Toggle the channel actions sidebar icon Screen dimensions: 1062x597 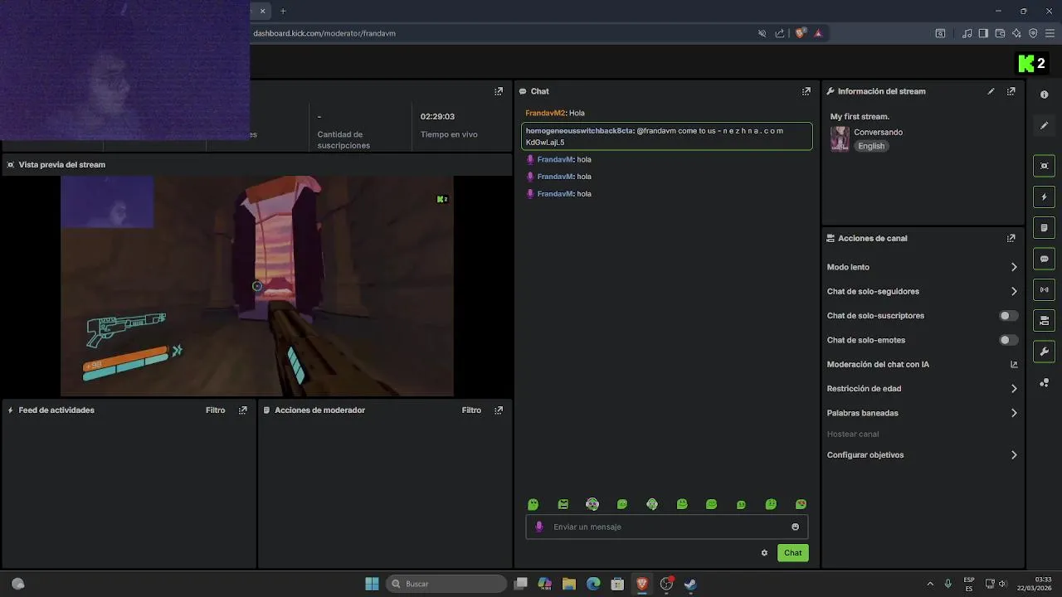[1044, 321]
